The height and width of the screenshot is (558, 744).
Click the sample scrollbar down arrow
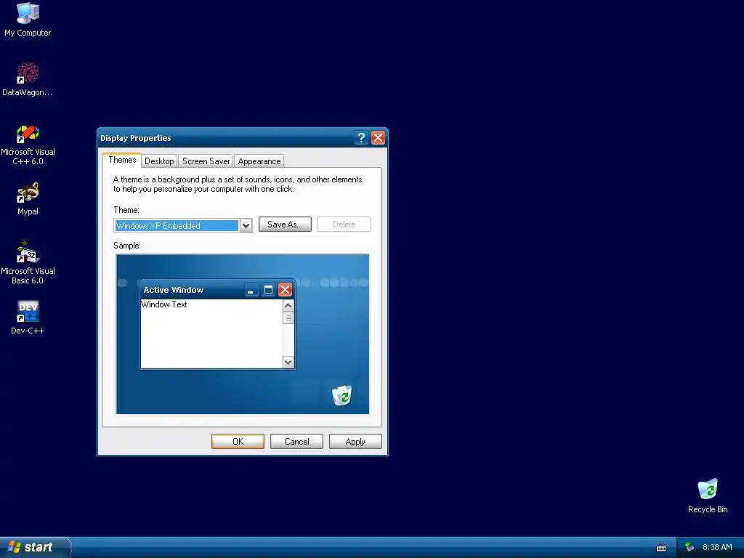pyautogui.click(x=288, y=363)
